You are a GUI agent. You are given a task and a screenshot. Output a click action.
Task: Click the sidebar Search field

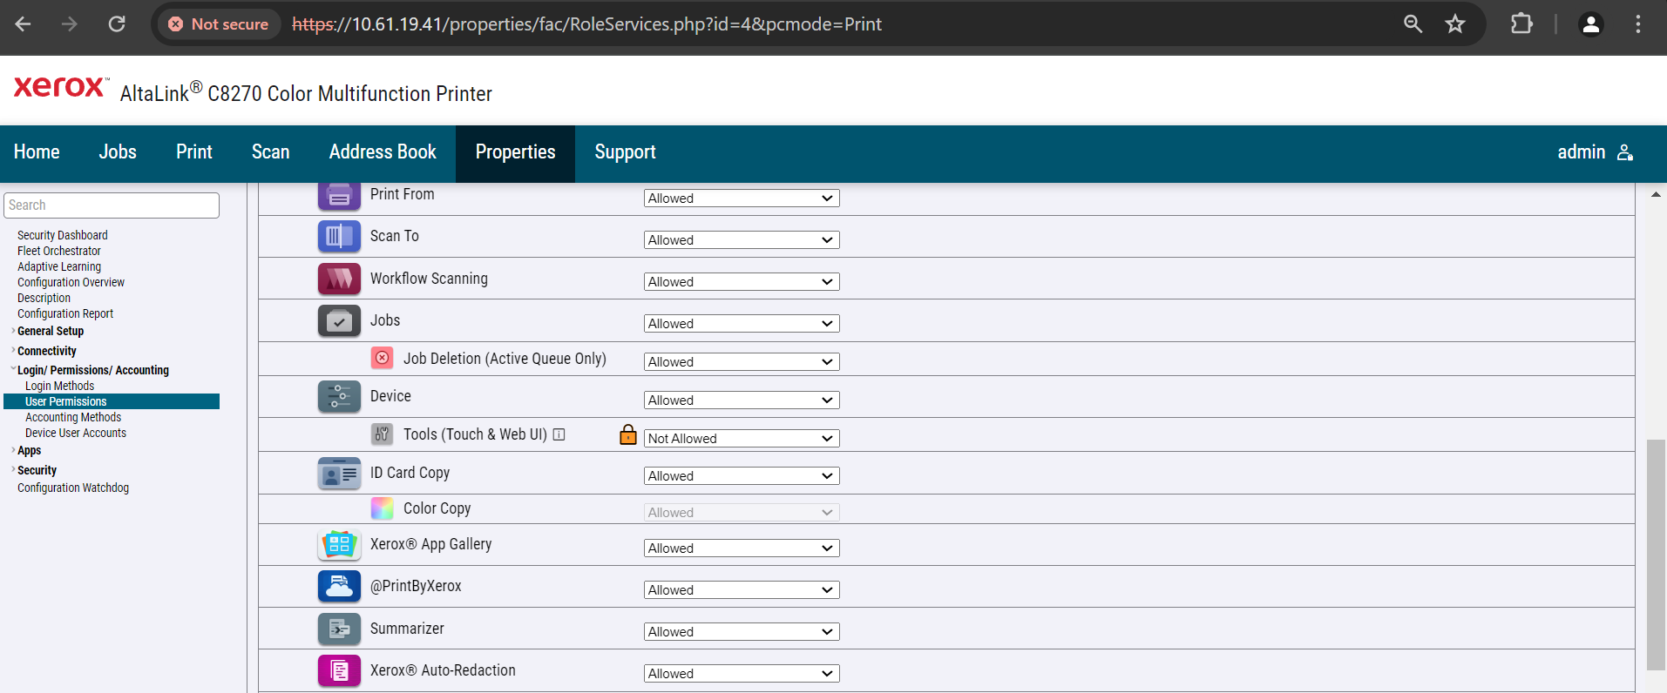[112, 205]
